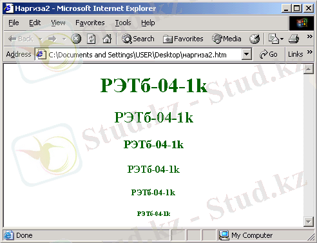This screenshot has height=243, width=317.
Task: Click the Back arrow button
Action: click(20, 39)
